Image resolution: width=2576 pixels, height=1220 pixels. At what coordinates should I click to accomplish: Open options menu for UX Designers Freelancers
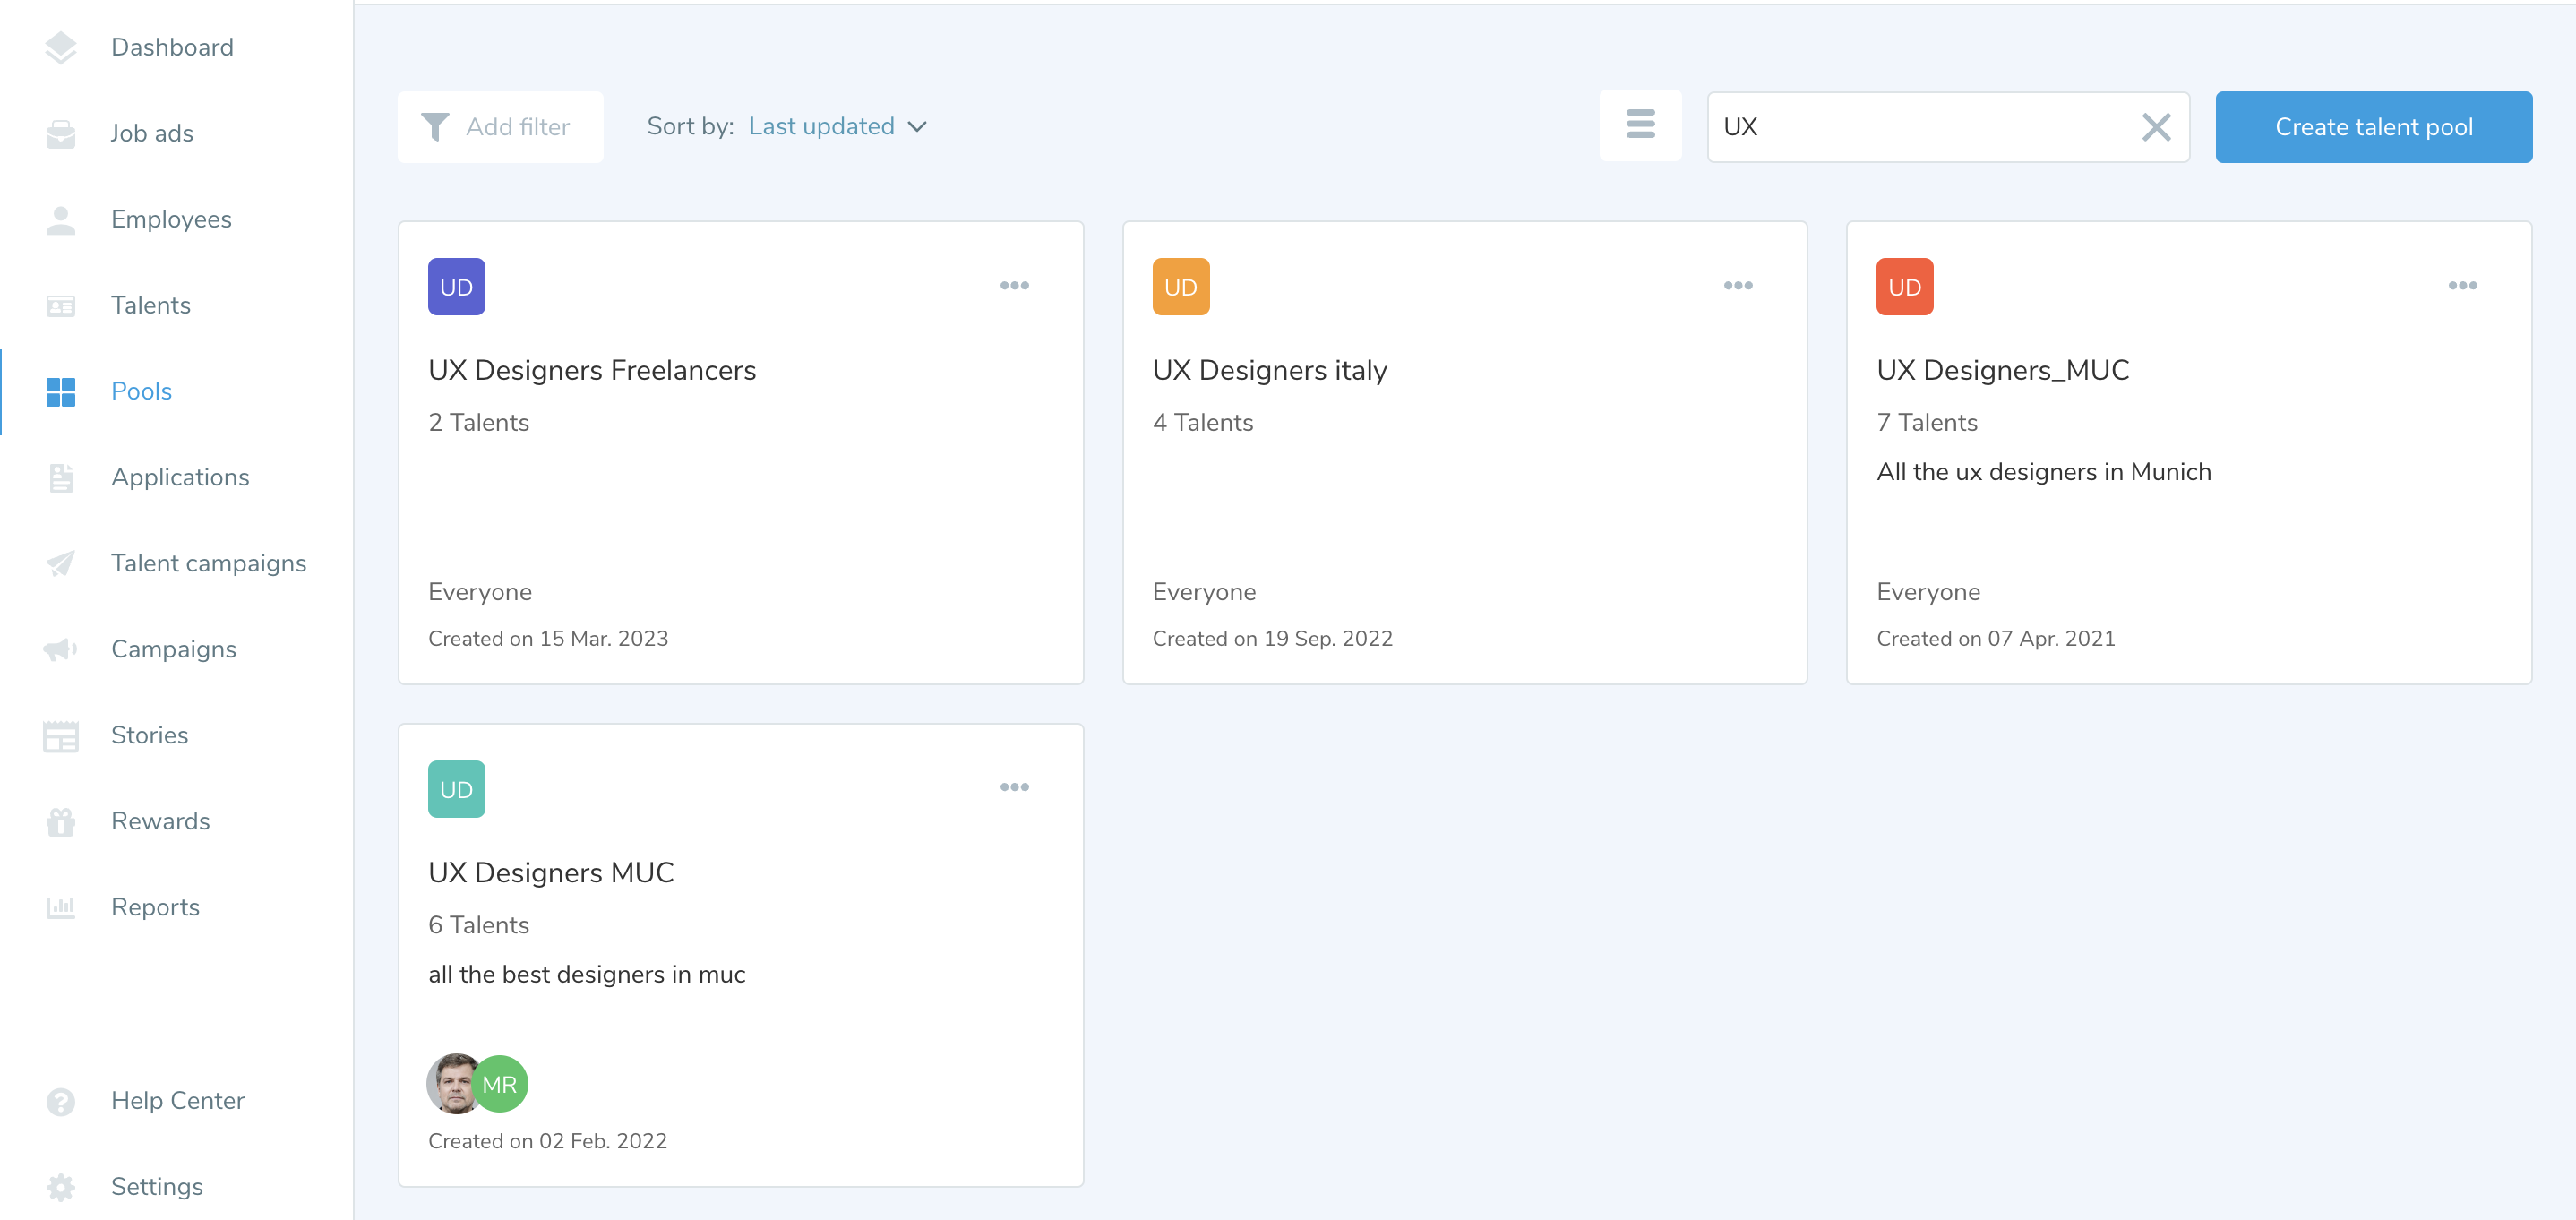tap(1014, 286)
